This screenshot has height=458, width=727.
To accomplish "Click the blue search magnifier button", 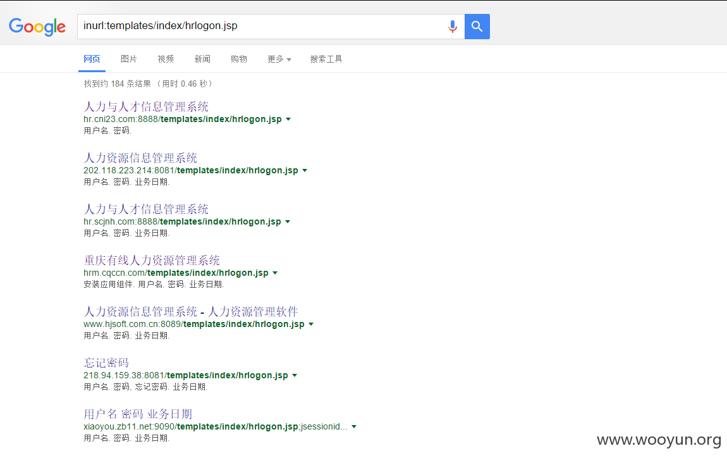I will pos(477,27).
